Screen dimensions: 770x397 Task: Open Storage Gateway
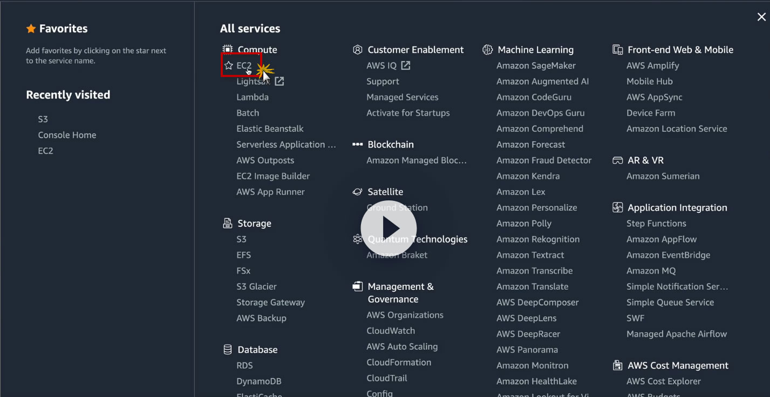(x=270, y=303)
